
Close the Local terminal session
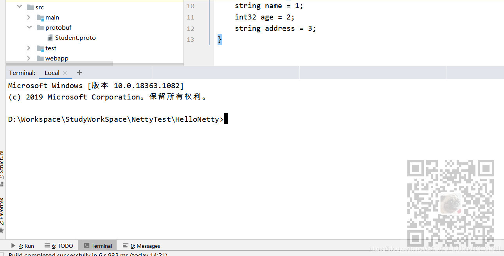(x=65, y=73)
